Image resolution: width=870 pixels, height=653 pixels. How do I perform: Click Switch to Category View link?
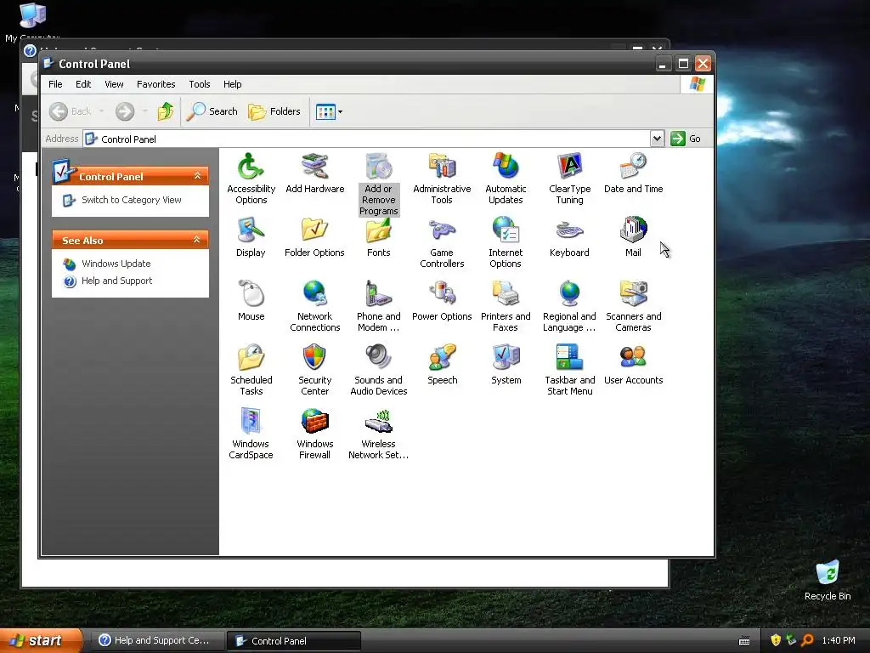point(132,200)
